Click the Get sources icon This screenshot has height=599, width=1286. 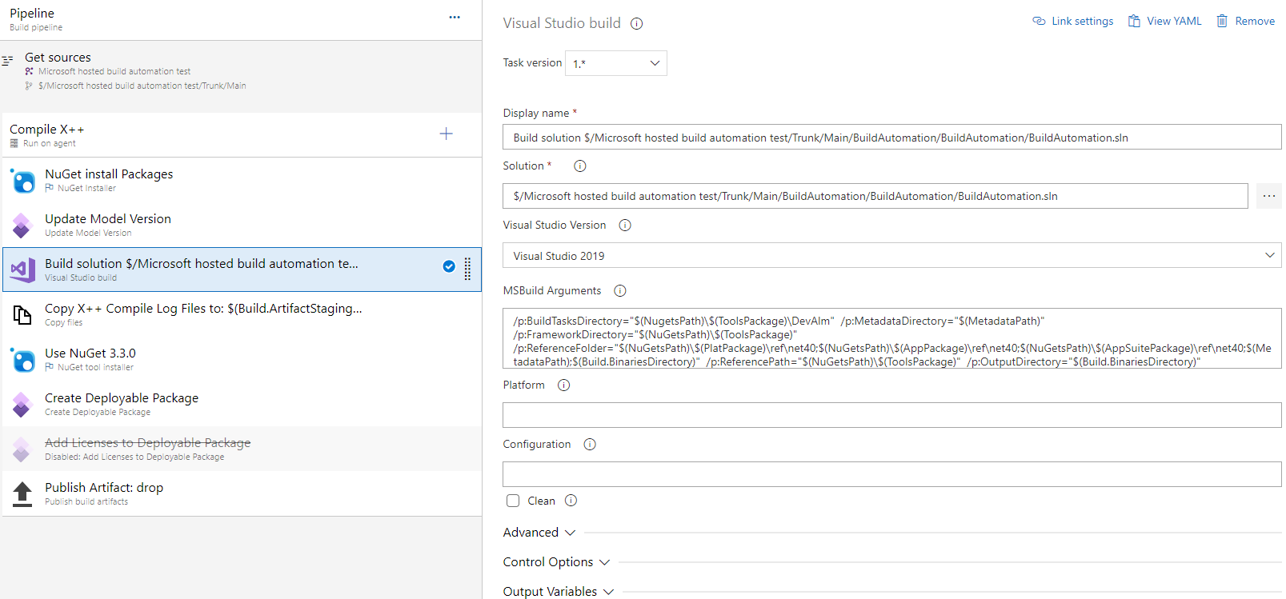pyautogui.click(x=7, y=61)
